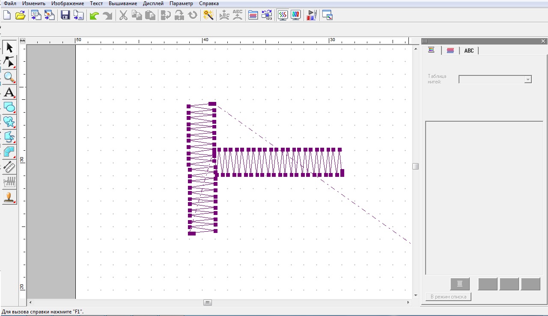The width and height of the screenshot is (548, 316).
Task: Click the horizontal scrollbar thumb below the canvas
Action: [208, 302]
